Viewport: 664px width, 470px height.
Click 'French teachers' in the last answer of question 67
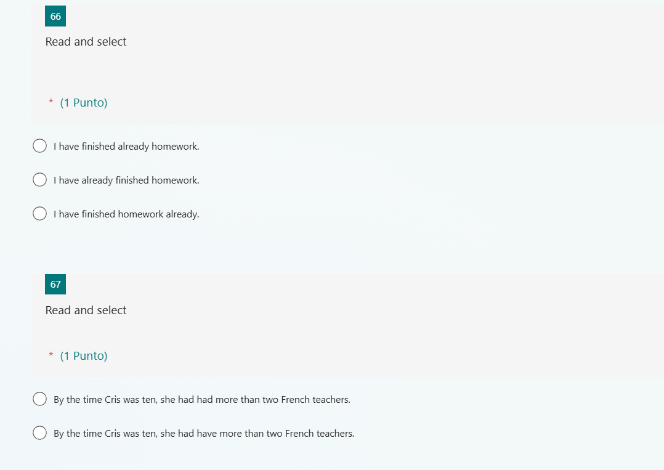coord(320,434)
